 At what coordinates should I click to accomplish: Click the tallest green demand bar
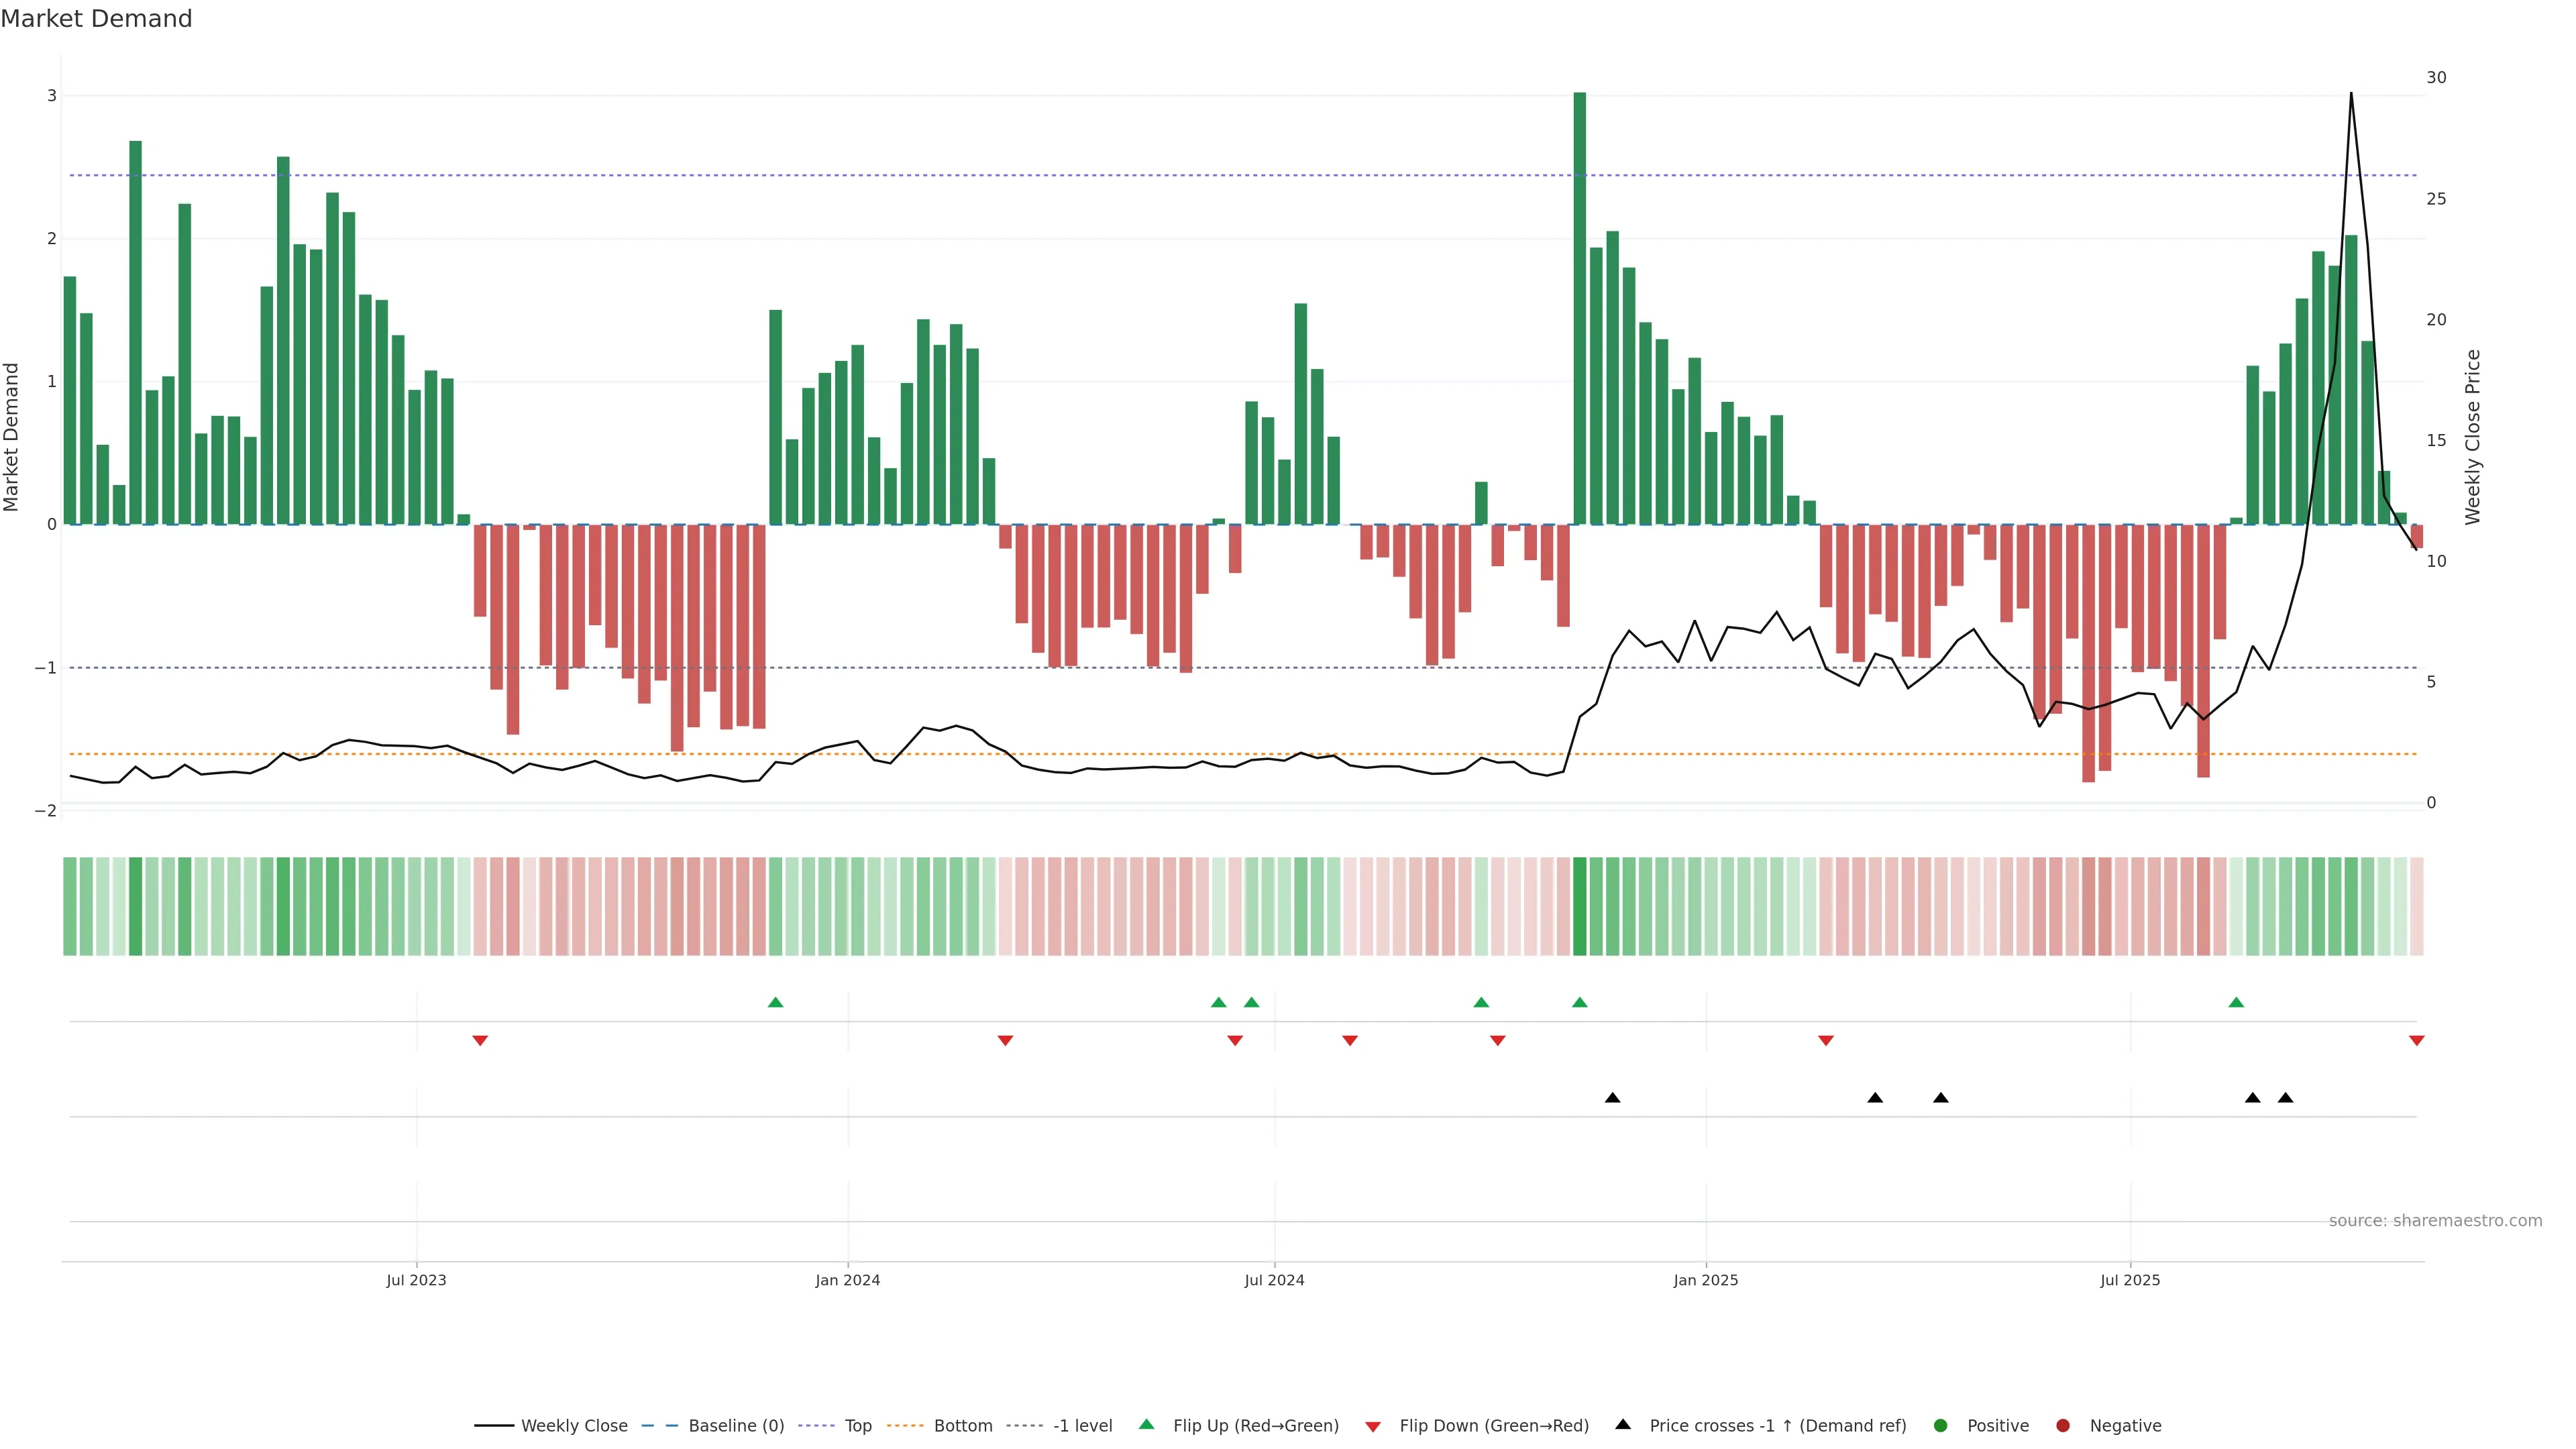coord(1579,300)
